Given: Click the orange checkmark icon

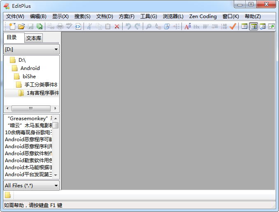Looking at the screenshot, I should [233, 26].
